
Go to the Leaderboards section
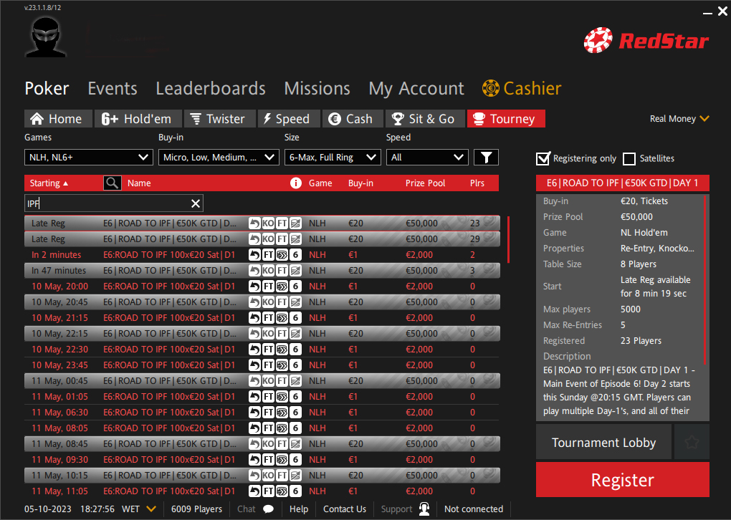click(211, 89)
